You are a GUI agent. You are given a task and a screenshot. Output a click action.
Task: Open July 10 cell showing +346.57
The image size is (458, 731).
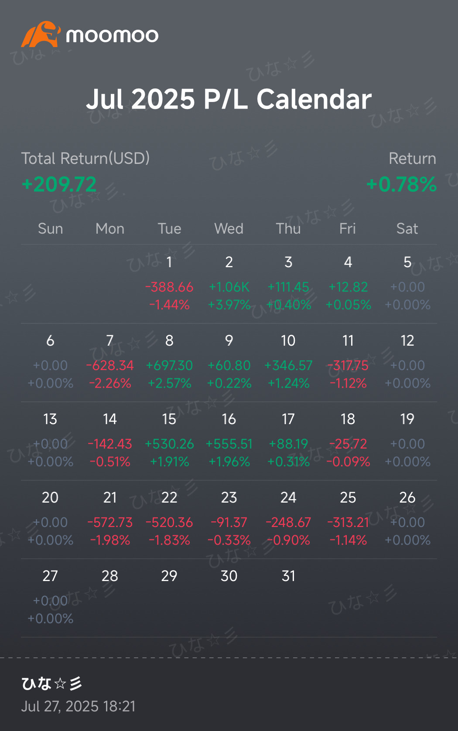[x=288, y=362]
